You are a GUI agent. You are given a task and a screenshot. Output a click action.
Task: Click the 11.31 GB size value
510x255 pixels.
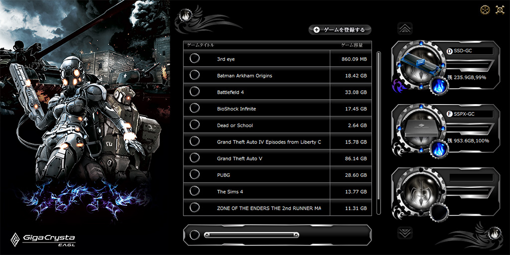(356, 208)
